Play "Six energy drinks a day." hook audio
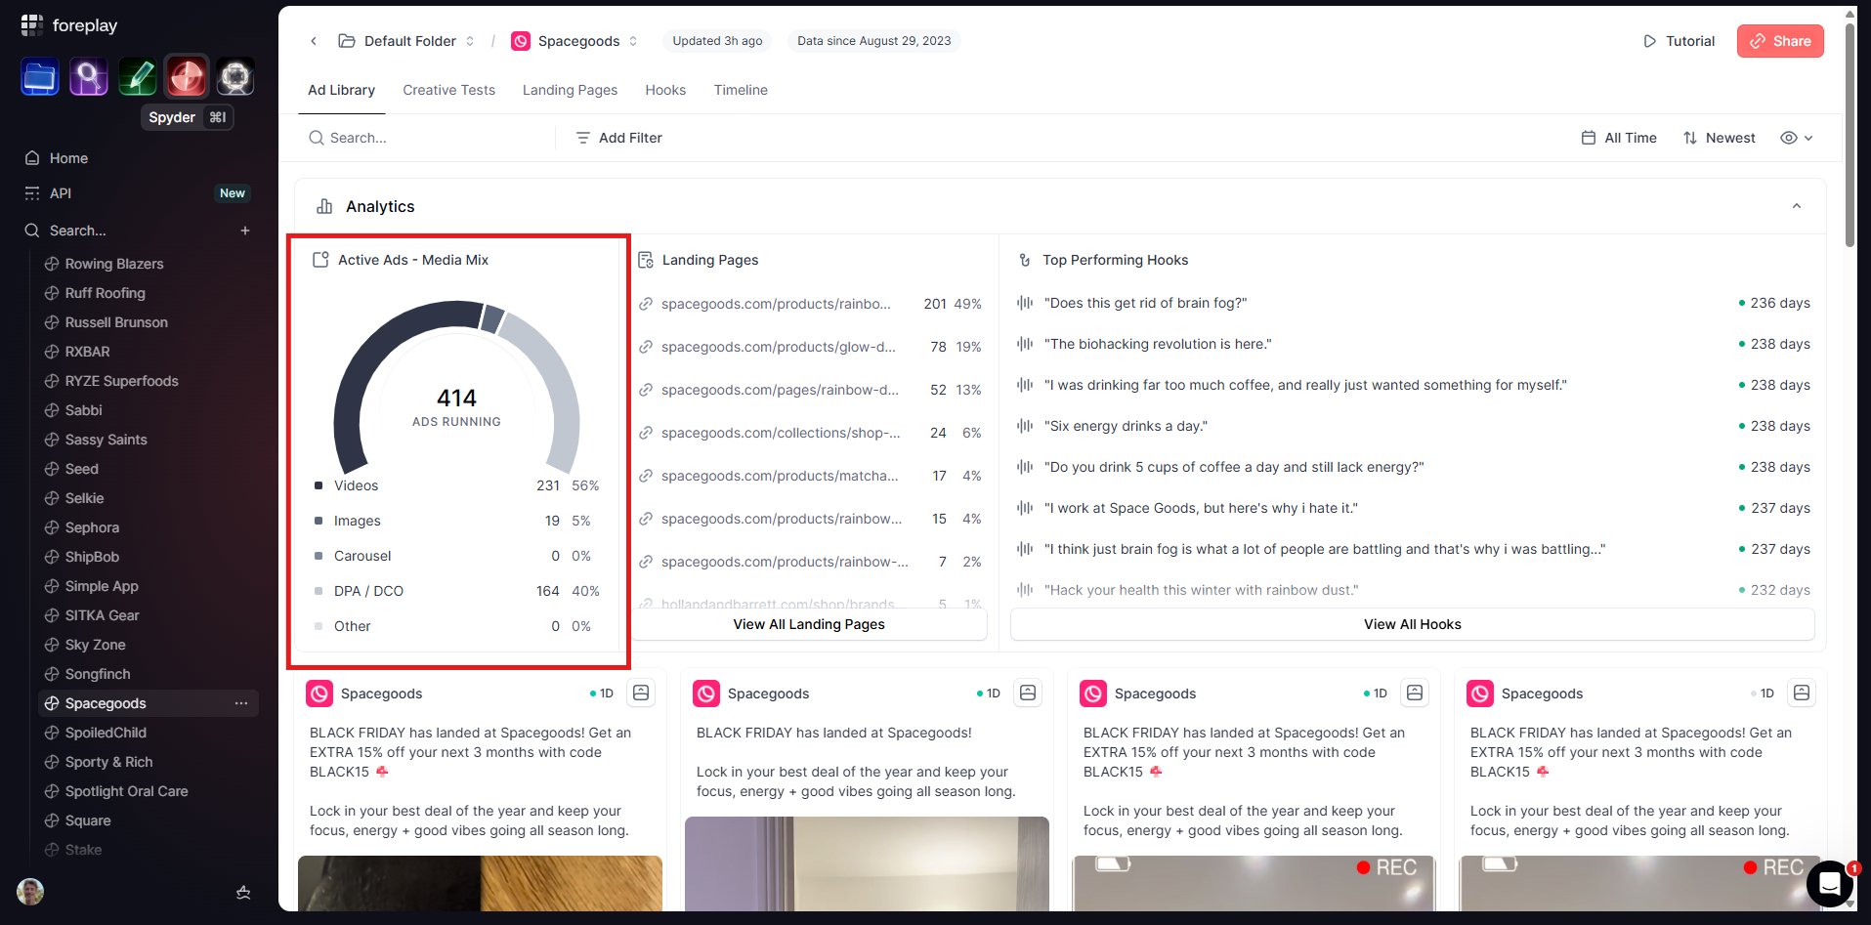Screen dimensions: 1871x925 (1025, 426)
